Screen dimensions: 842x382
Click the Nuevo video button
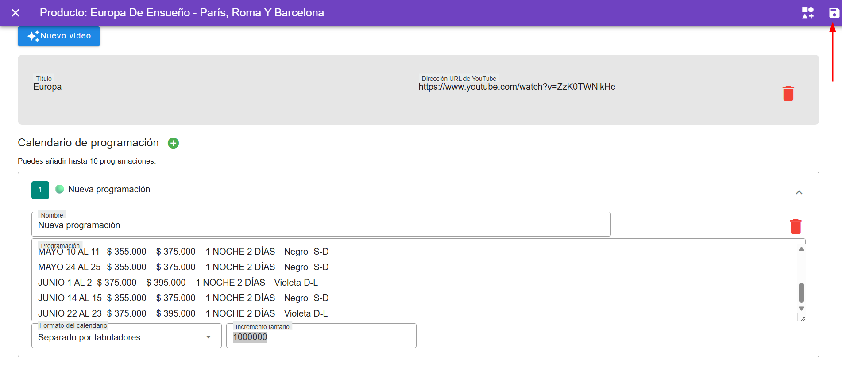pyautogui.click(x=59, y=36)
